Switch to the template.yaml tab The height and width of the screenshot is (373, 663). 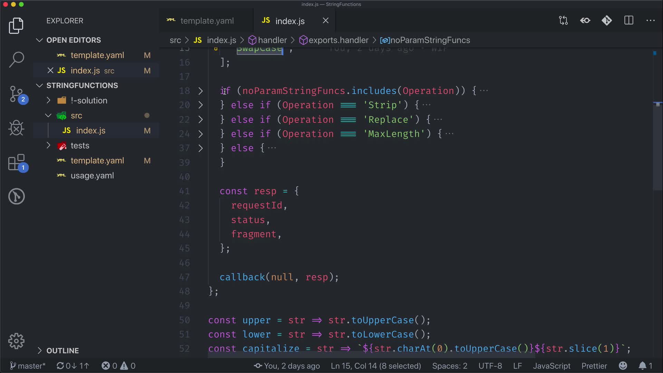tap(206, 21)
